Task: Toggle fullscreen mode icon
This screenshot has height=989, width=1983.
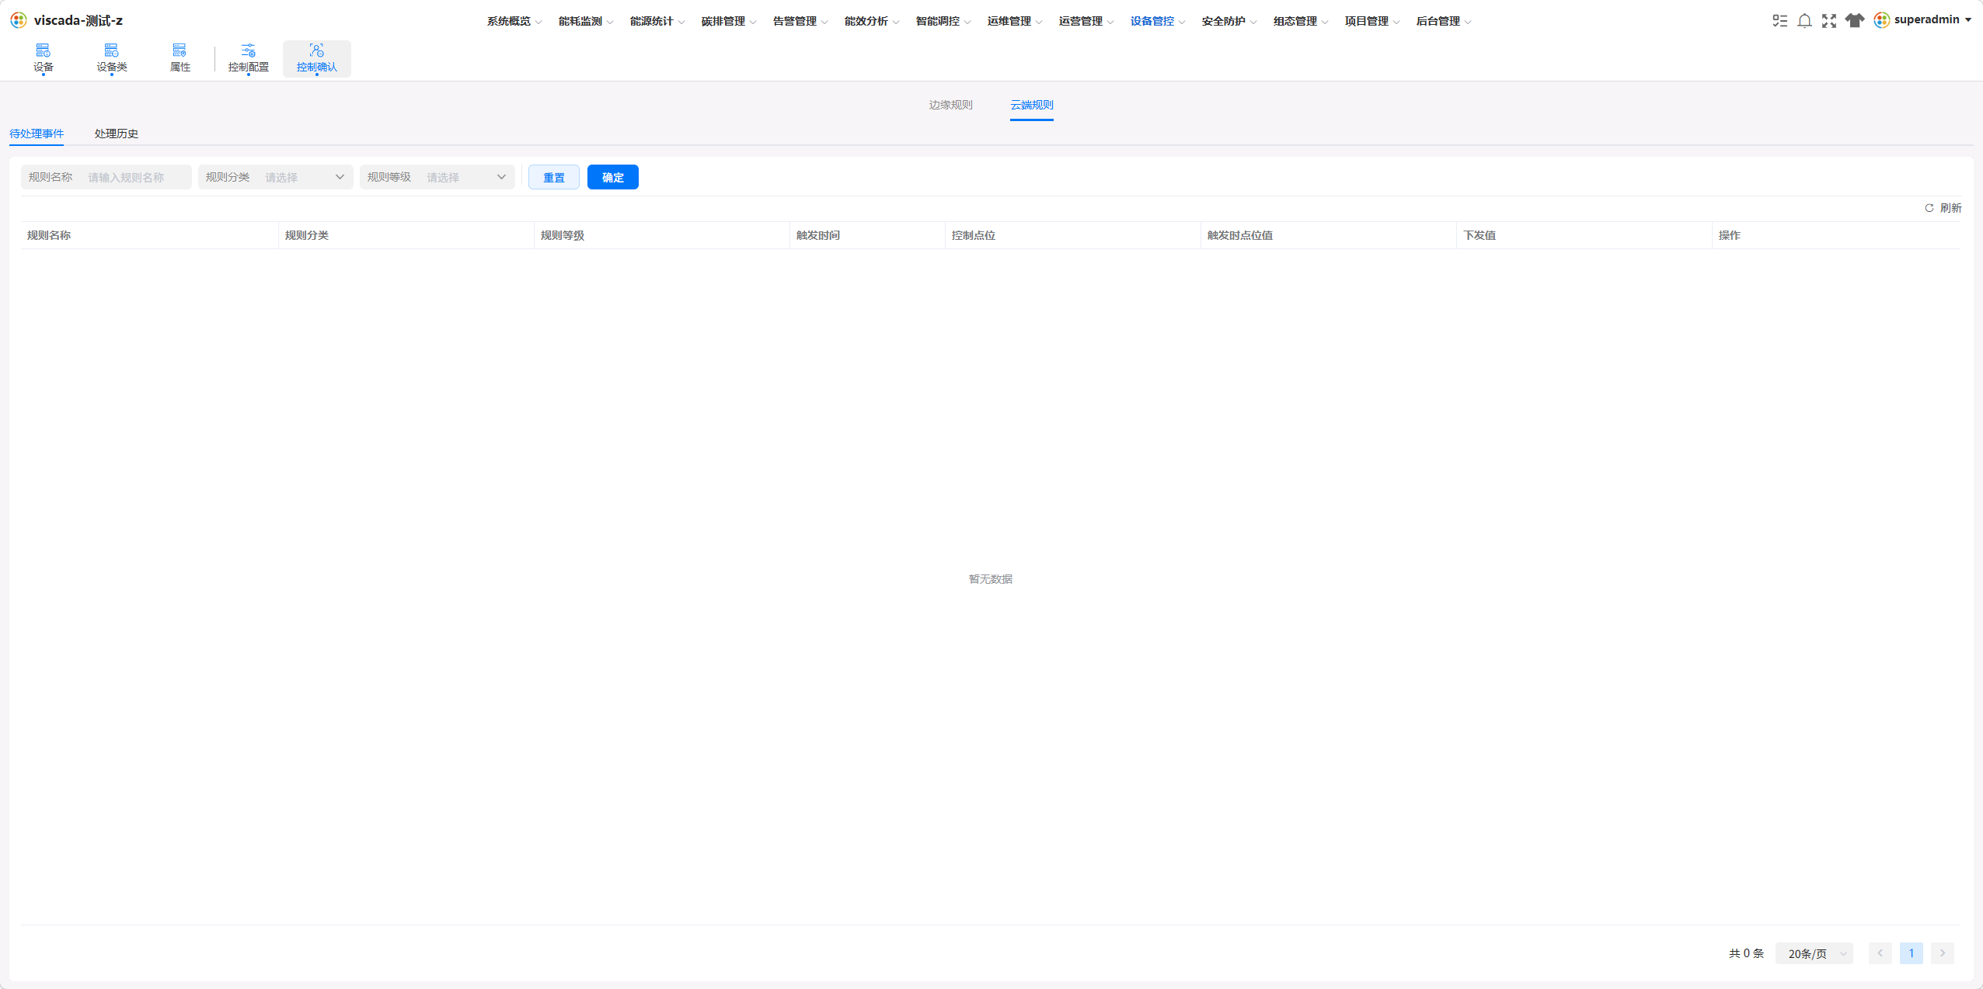Action: pyautogui.click(x=1829, y=21)
